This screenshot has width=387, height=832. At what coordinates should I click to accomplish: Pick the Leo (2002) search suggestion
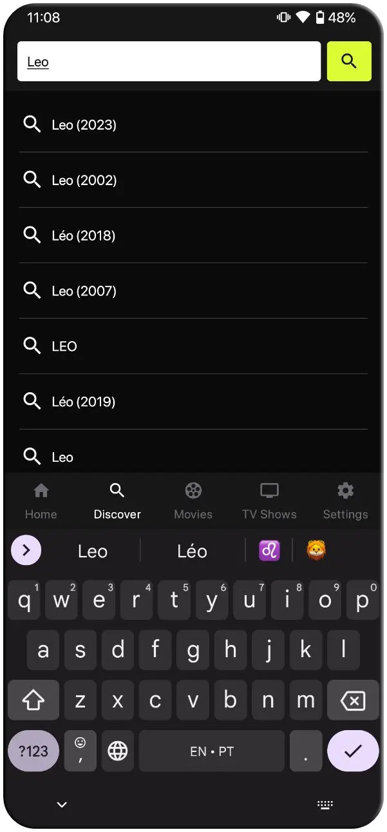coord(84,180)
